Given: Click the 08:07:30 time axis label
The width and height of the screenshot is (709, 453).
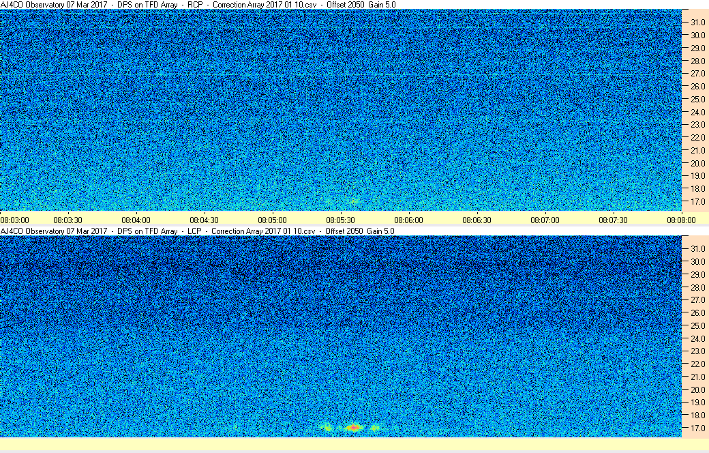Looking at the screenshot, I should (x=613, y=220).
